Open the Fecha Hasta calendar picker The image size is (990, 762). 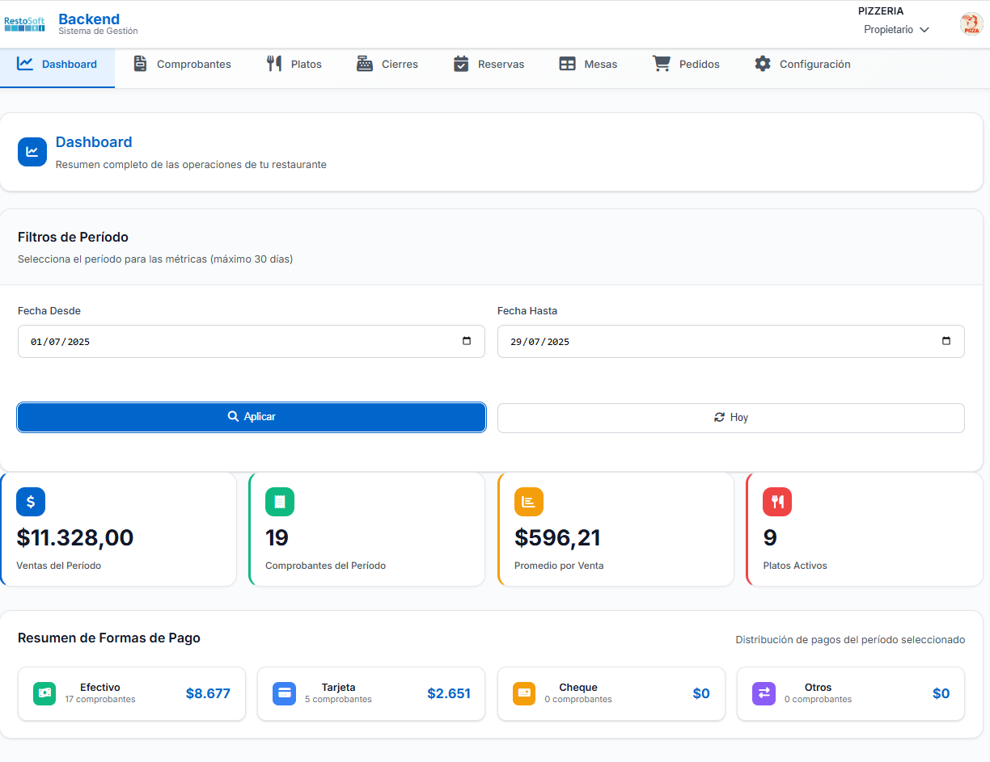pos(946,341)
